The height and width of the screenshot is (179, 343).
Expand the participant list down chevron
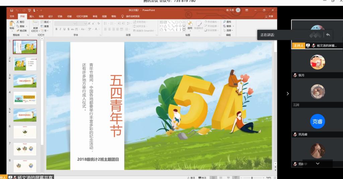318,164
